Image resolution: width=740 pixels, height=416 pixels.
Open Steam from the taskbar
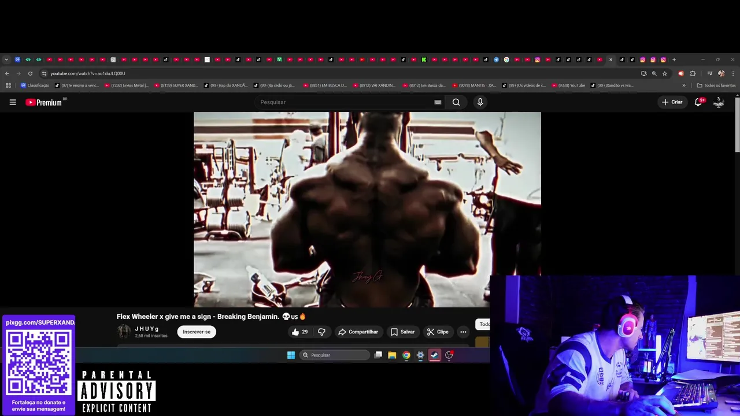[435, 355]
